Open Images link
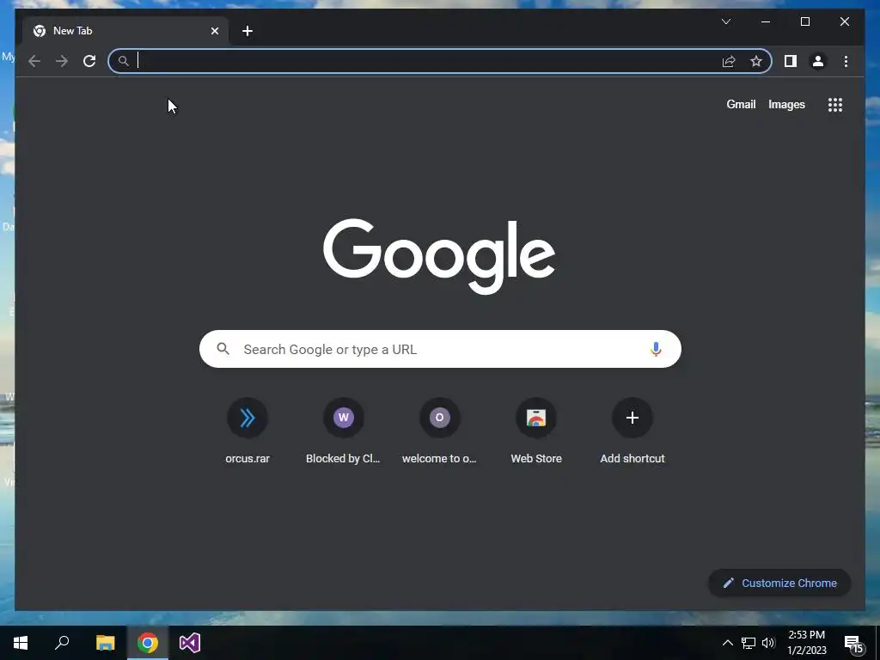Viewport: 880px width, 660px height. [786, 104]
